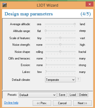Click the Scale of features slider thumb

point(60,38)
